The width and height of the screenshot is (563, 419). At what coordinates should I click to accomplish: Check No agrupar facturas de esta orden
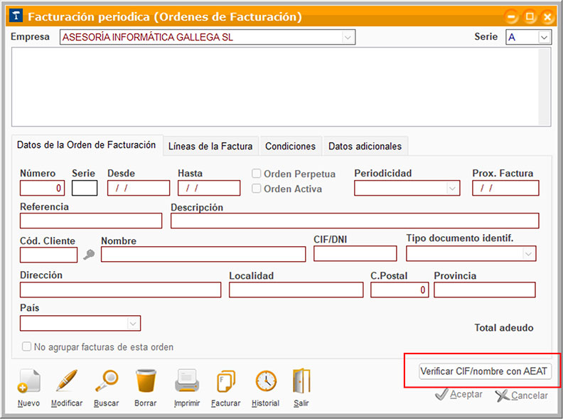pyautogui.click(x=27, y=347)
